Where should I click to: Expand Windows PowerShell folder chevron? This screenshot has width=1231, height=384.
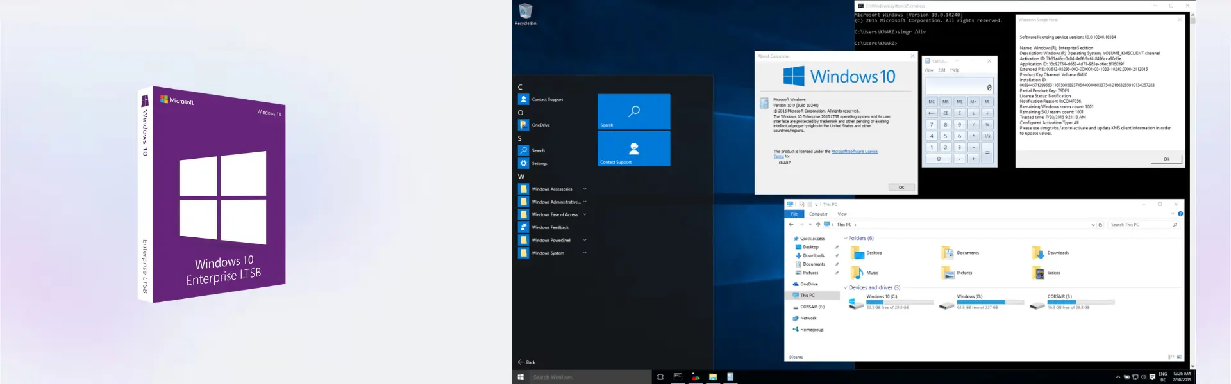click(585, 240)
